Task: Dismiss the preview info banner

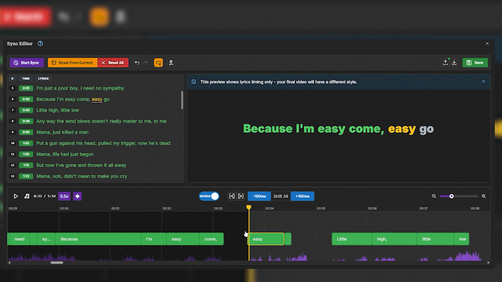Action: pyautogui.click(x=483, y=81)
